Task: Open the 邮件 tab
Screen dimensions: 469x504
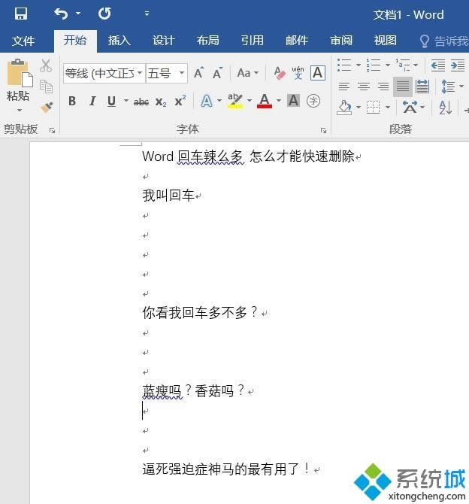Action: (x=297, y=41)
